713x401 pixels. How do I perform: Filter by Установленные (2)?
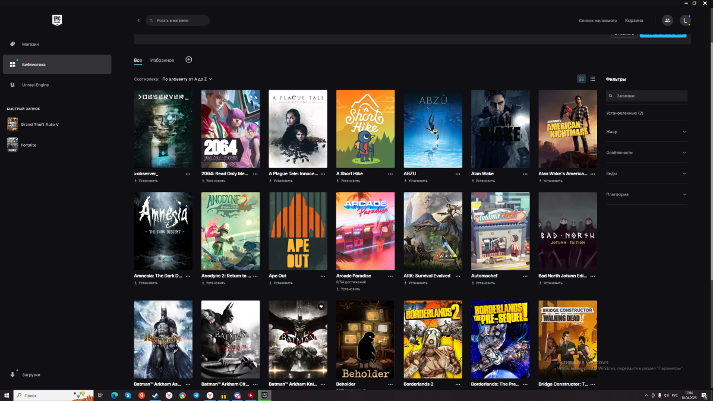click(x=624, y=113)
